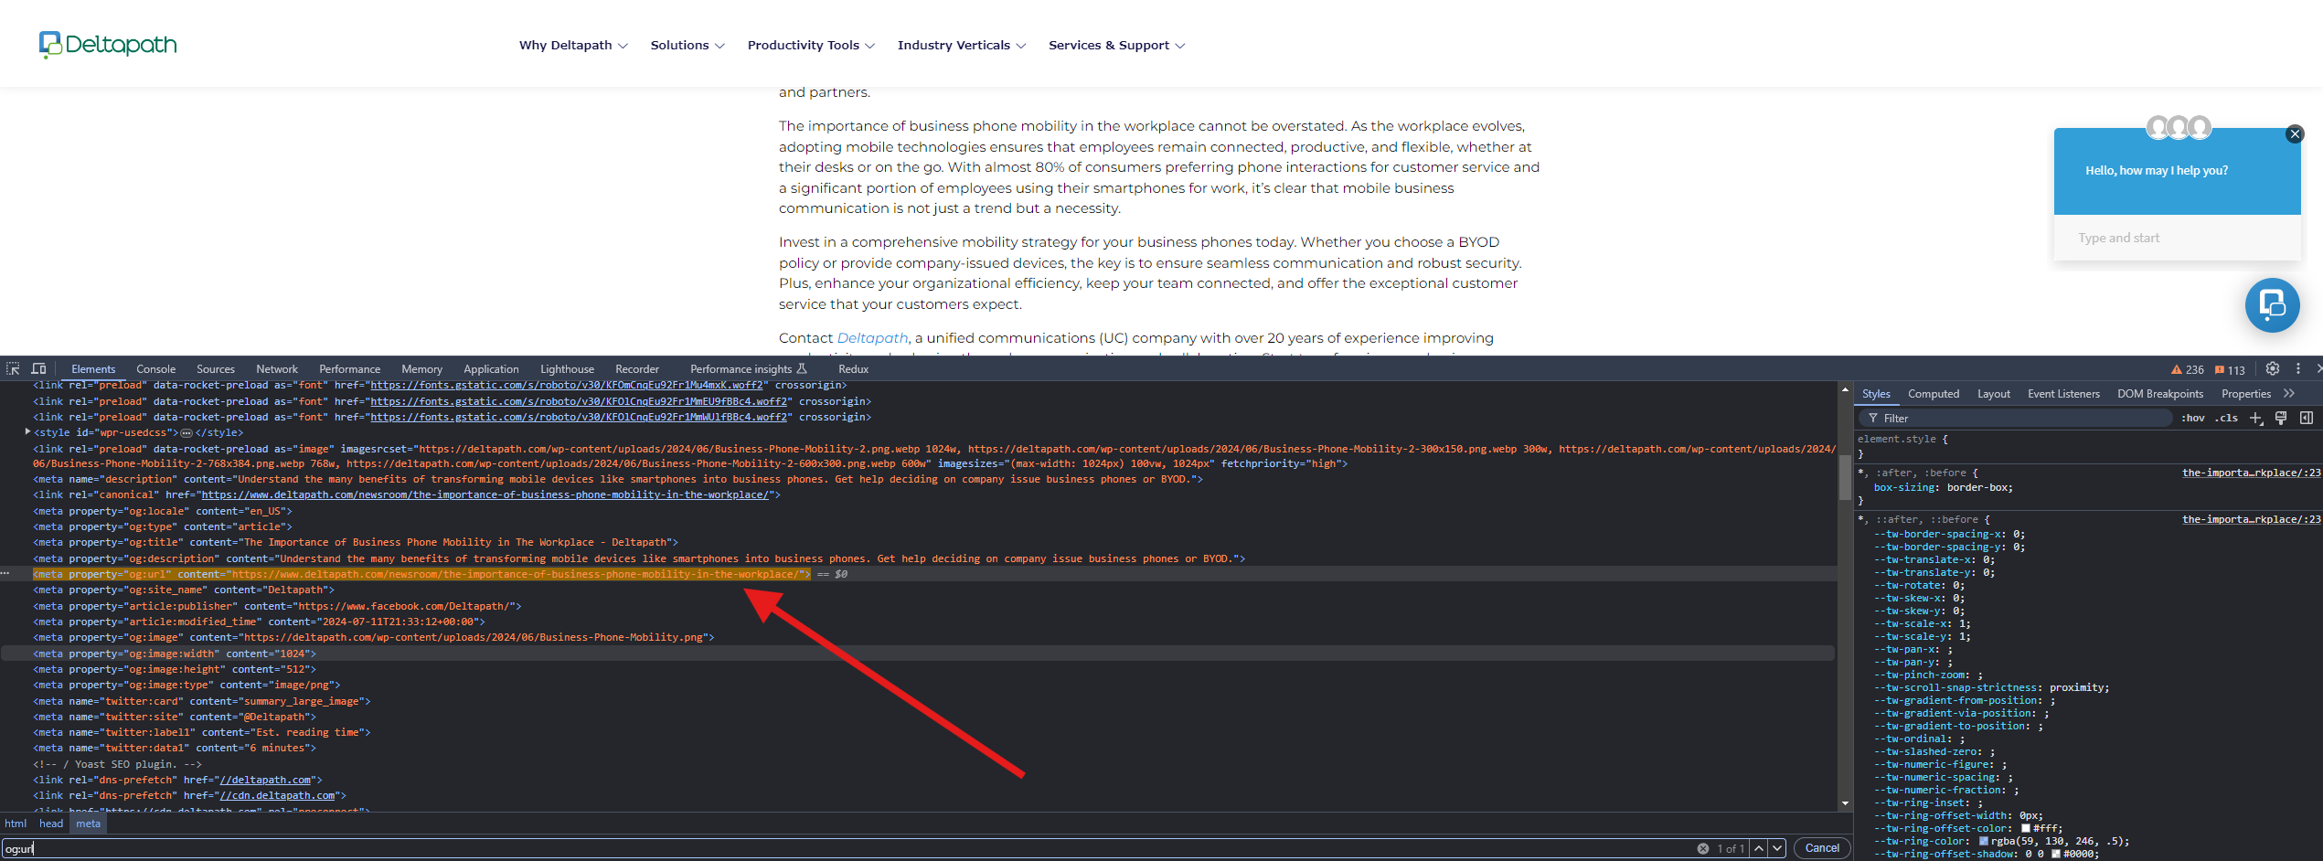Open the round blue chat launcher
Image resolution: width=2323 pixels, height=861 pixels.
(x=2272, y=304)
